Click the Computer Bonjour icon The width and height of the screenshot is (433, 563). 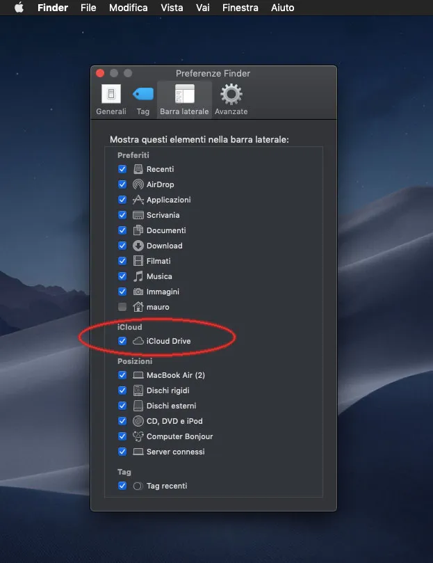click(x=138, y=436)
